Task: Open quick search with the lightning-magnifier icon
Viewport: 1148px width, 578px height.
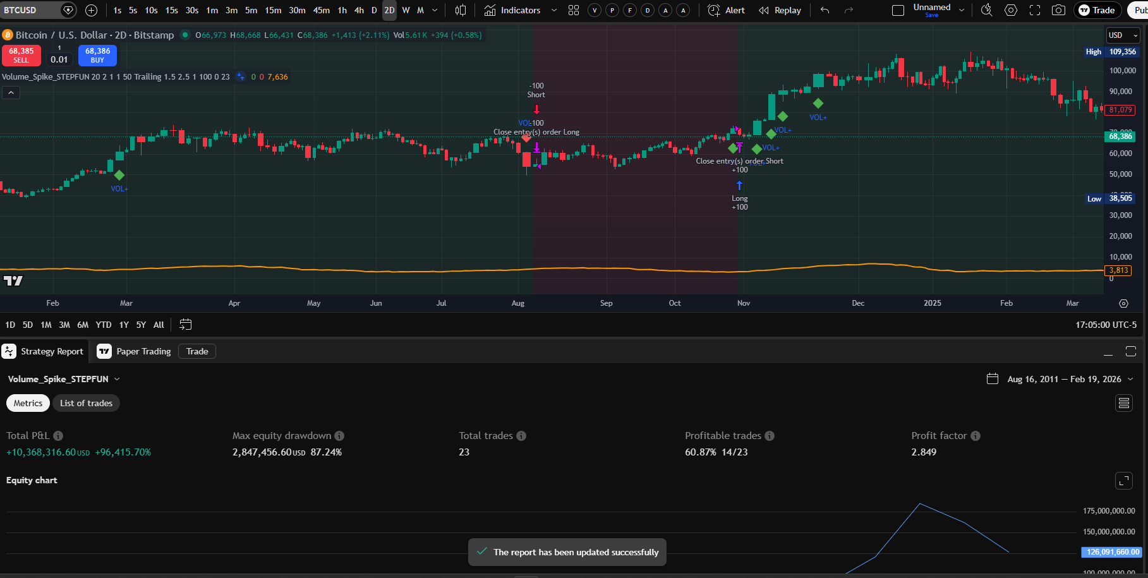Action: [986, 10]
